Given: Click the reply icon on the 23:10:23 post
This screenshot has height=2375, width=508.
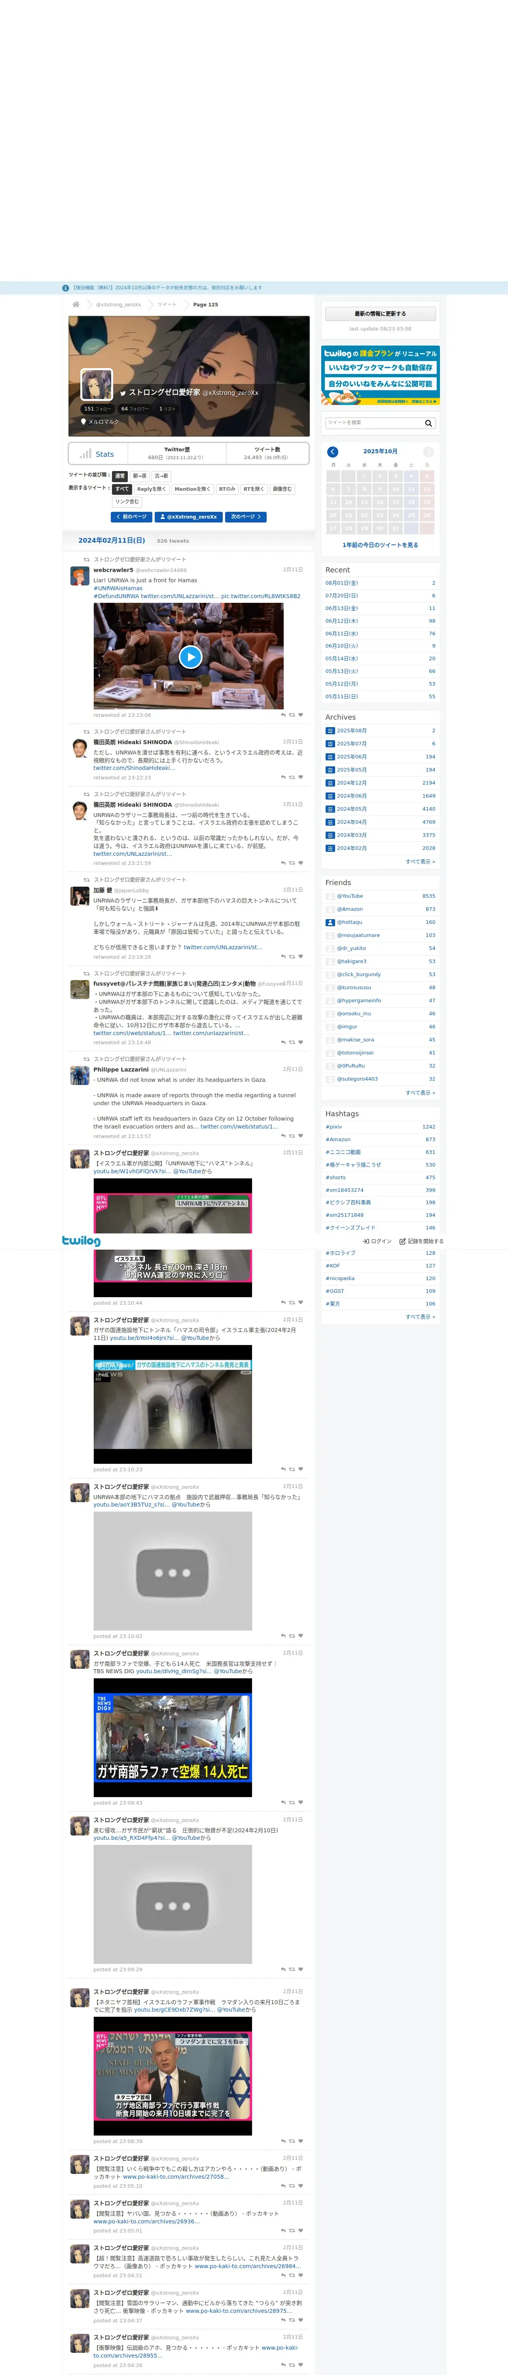Looking at the screenshot, I should tap(283, 1470).
